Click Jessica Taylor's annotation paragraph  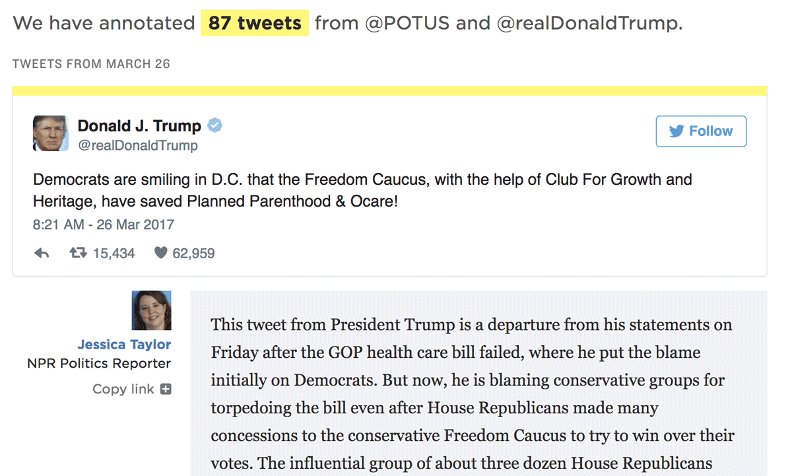tap(473, 394)
